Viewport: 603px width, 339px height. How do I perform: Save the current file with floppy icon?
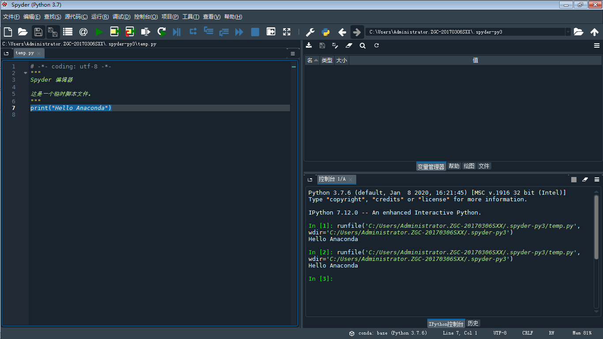(x=38, y=32)
